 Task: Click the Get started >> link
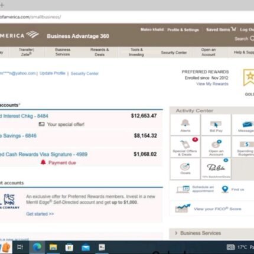pos(40,214)
